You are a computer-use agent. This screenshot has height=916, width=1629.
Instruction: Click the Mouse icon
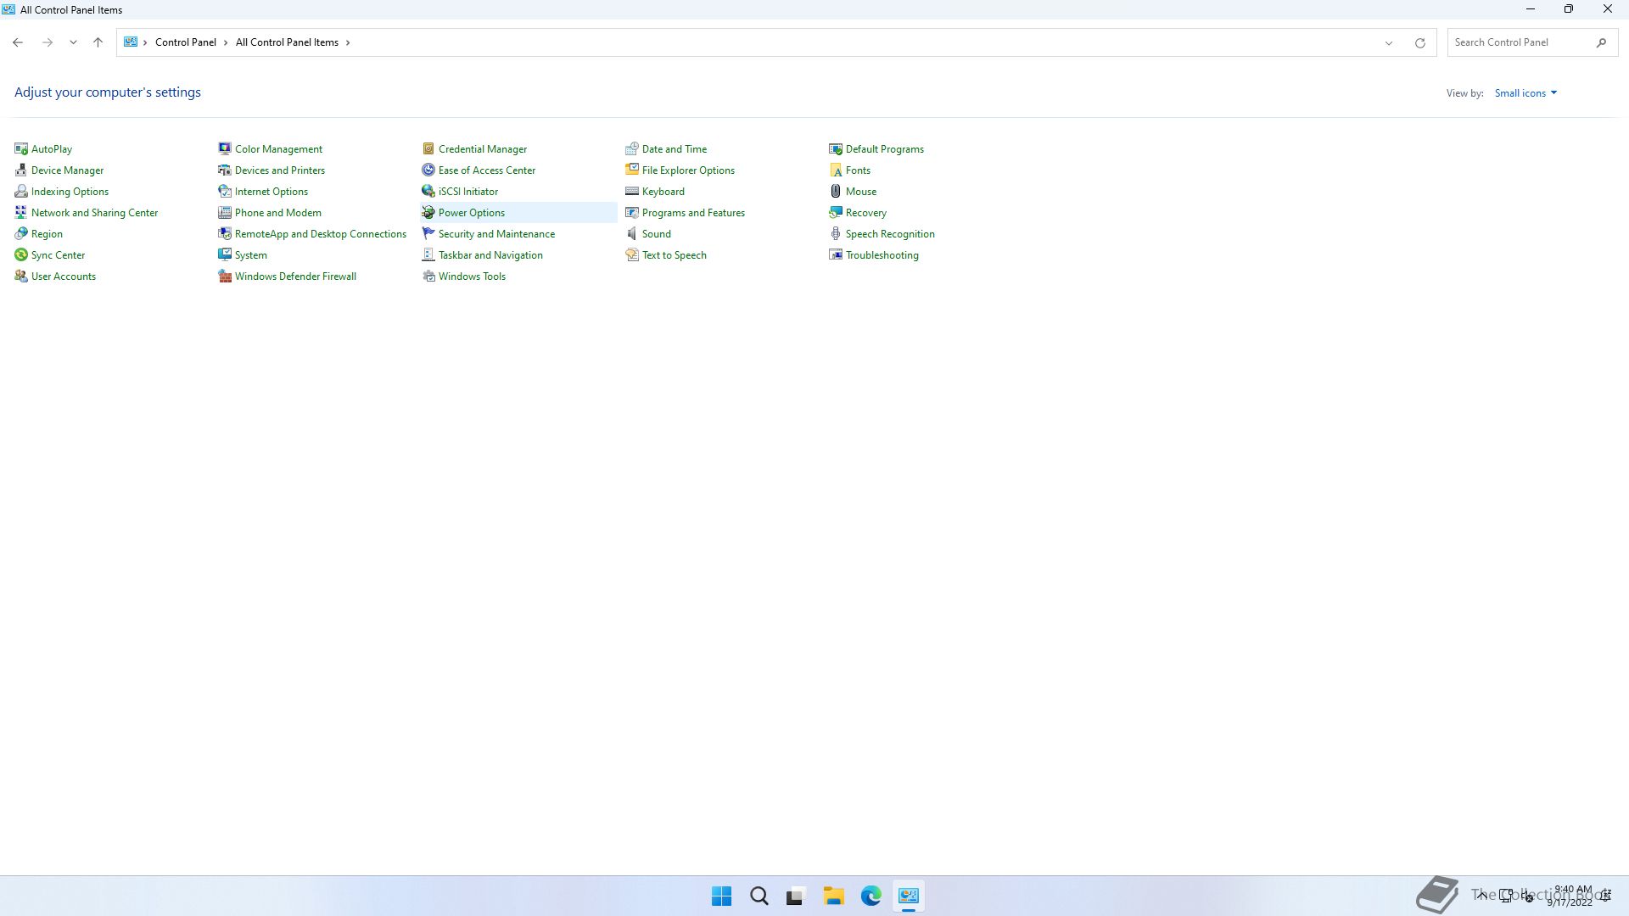(x=836, y=192)
